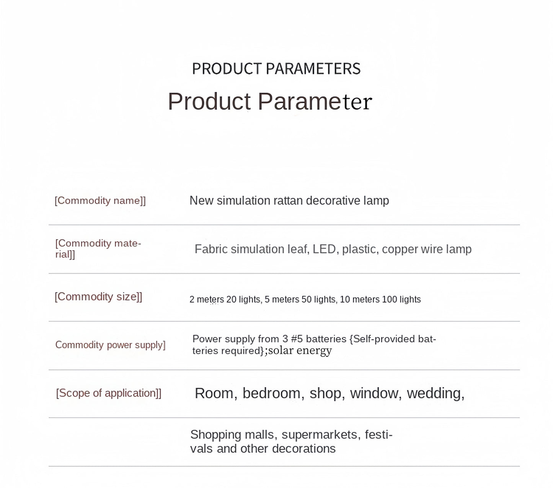Screen dimensions: 553x488
Task: Click Self-provided batteries required note
Action: pos(314,345)
